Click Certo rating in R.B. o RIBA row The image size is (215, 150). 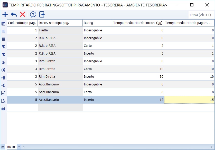pyautogui.click(x=97, y=46)
